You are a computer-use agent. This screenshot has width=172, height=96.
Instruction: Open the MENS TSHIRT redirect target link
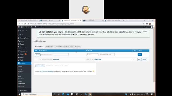click(98, 59)
